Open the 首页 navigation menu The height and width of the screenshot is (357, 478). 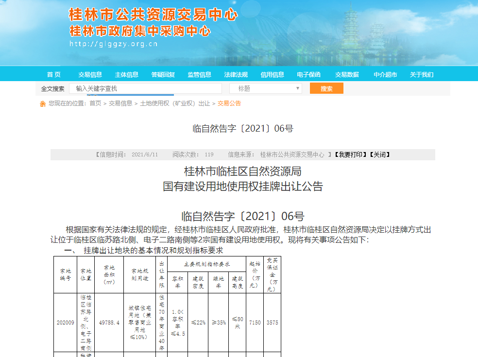click(53, 74)
